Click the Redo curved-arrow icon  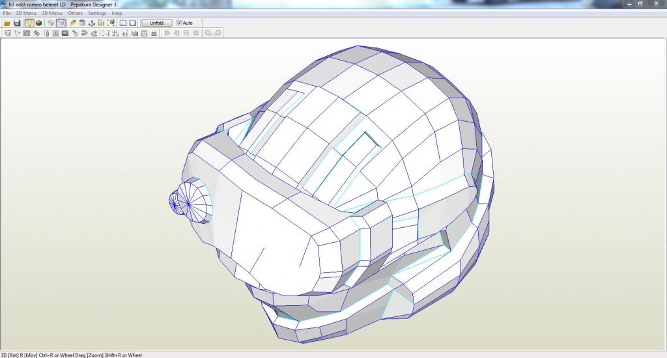tap(94, 33)
